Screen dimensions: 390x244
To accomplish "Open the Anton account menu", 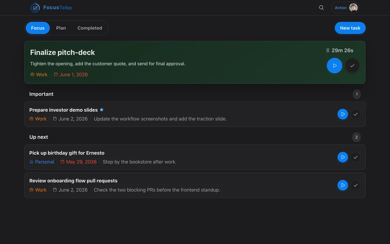I will (345, 8).
